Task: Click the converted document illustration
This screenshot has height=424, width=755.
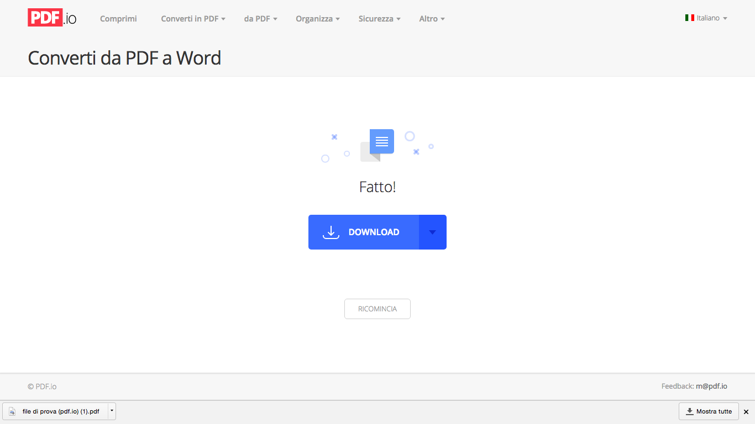Action: click(377, 145)
